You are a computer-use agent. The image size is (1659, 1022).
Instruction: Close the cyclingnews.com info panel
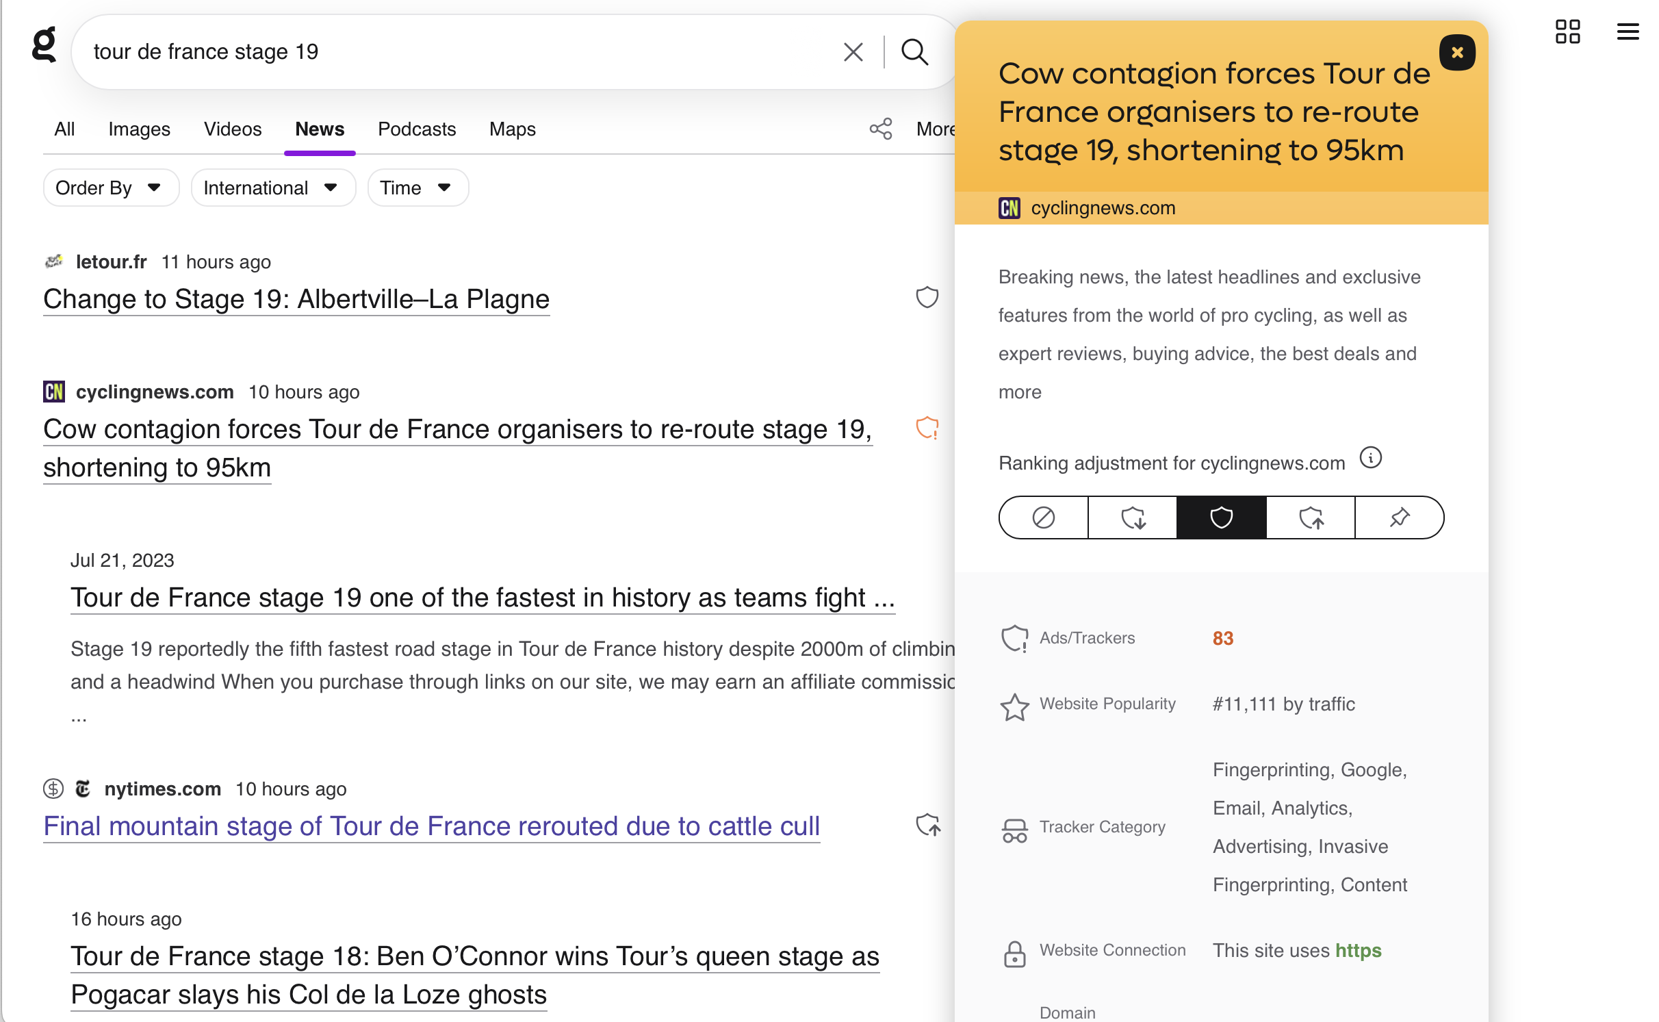[1457, 53]
